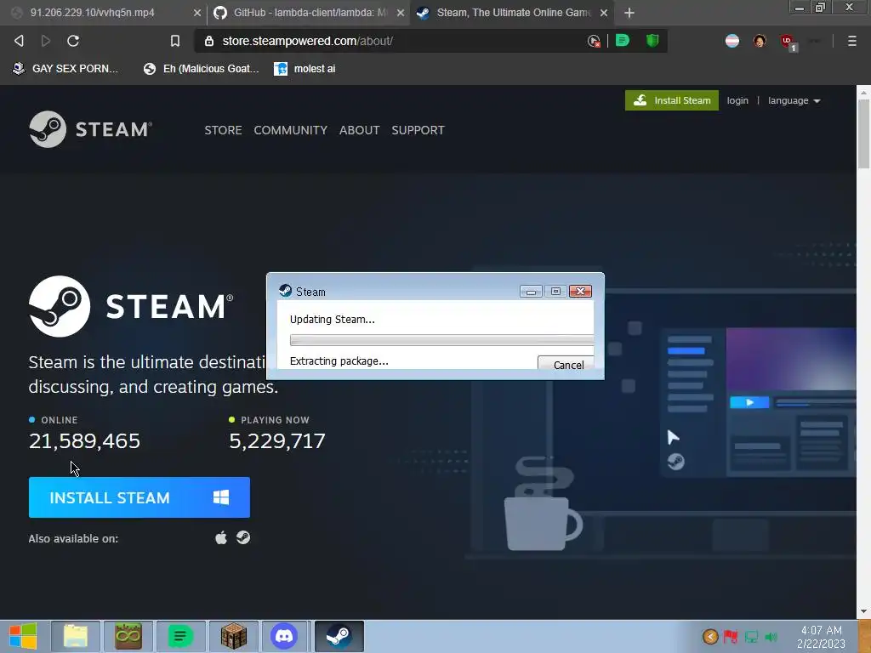Click the 4:07 AM clock in tray

click(x=821, y=630)
